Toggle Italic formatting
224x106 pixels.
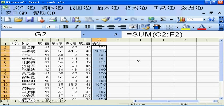pyautogui.click(x=77, y=27)
